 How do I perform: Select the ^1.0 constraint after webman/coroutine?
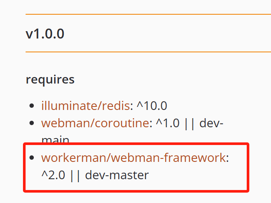tap(168, 123)
